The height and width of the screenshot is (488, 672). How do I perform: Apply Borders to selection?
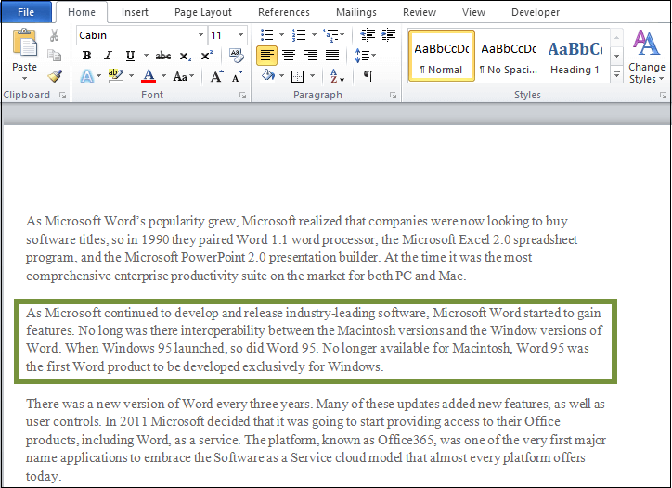pos(297,77)
